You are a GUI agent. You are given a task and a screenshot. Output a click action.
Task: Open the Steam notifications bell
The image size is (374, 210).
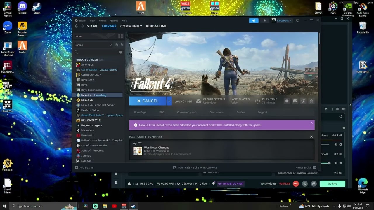(265, 20)
